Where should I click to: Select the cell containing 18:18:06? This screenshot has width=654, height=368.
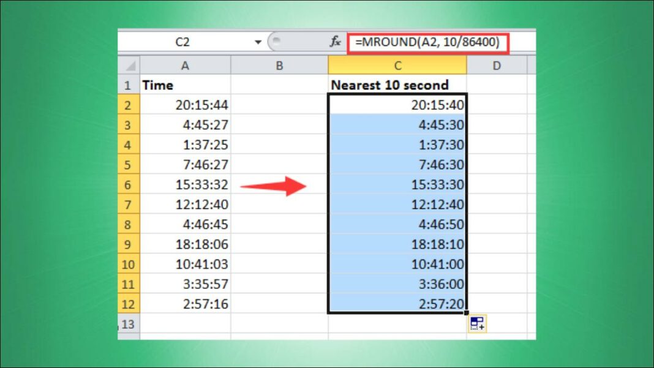pyautogui.click(x=185, y=244)
